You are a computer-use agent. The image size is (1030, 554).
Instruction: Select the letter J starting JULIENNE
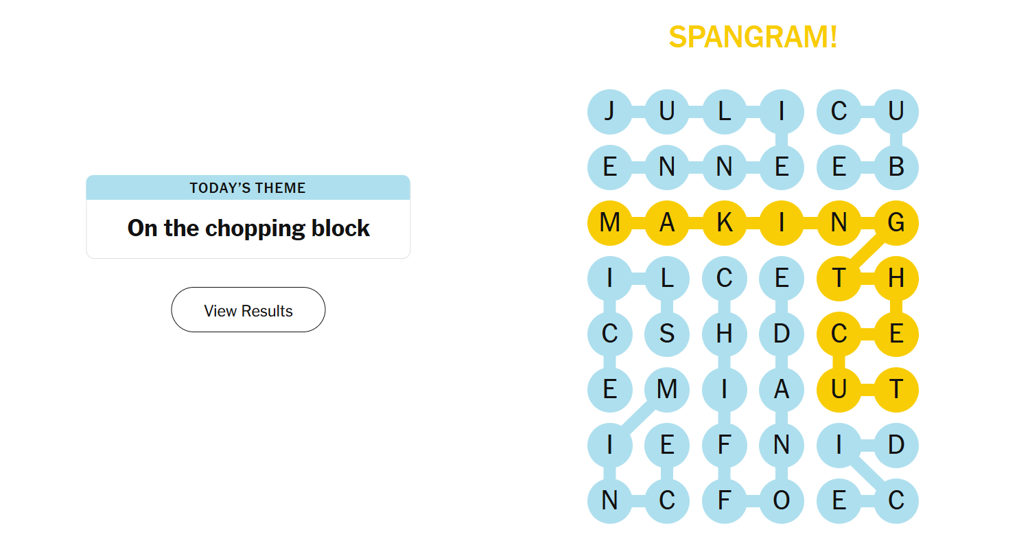(x=609, y=111)
